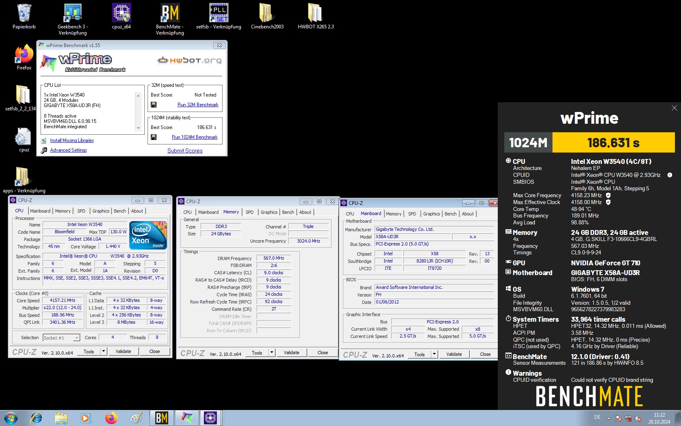
Task: Show hidden tray icons arrow
Action: (608, 418)
